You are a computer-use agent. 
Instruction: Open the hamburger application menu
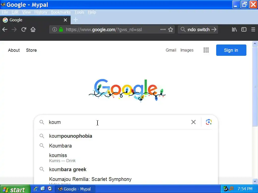click(253, 30)
